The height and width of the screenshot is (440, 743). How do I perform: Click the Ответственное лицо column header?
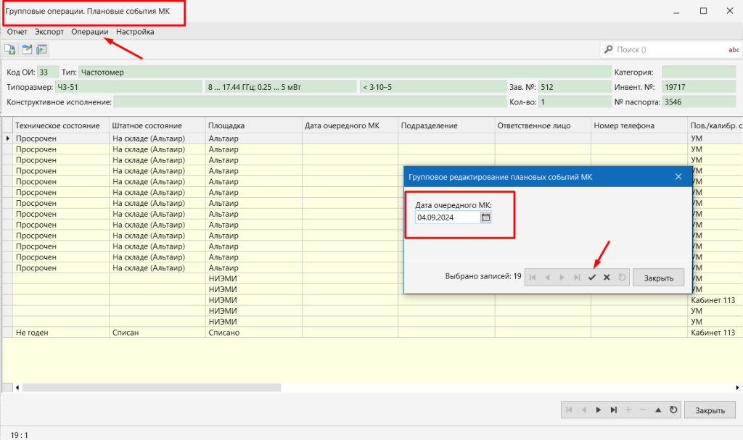(543, 125)
